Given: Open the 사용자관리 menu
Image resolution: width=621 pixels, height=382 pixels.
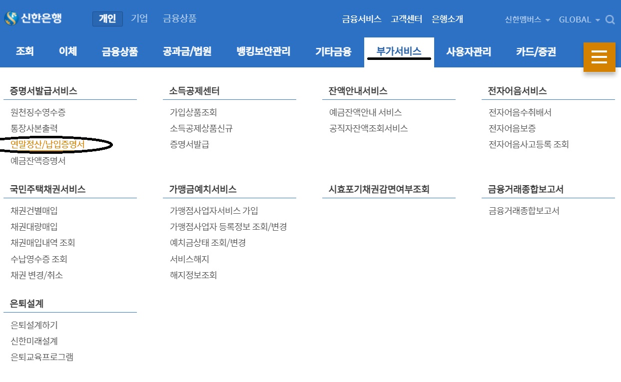Looking at the screenshot, I should tap(469, 51).
